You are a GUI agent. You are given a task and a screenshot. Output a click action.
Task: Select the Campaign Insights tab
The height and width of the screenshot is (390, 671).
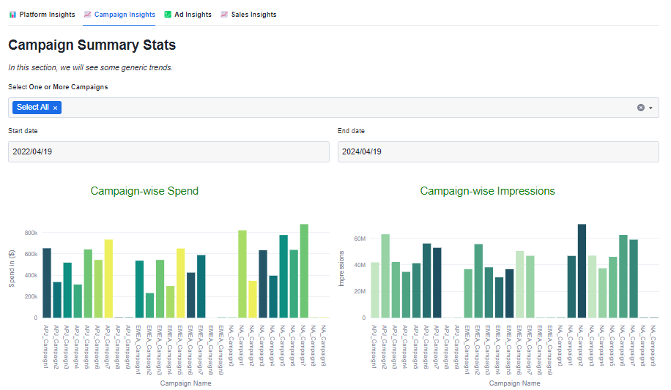(x=125, y=15)
